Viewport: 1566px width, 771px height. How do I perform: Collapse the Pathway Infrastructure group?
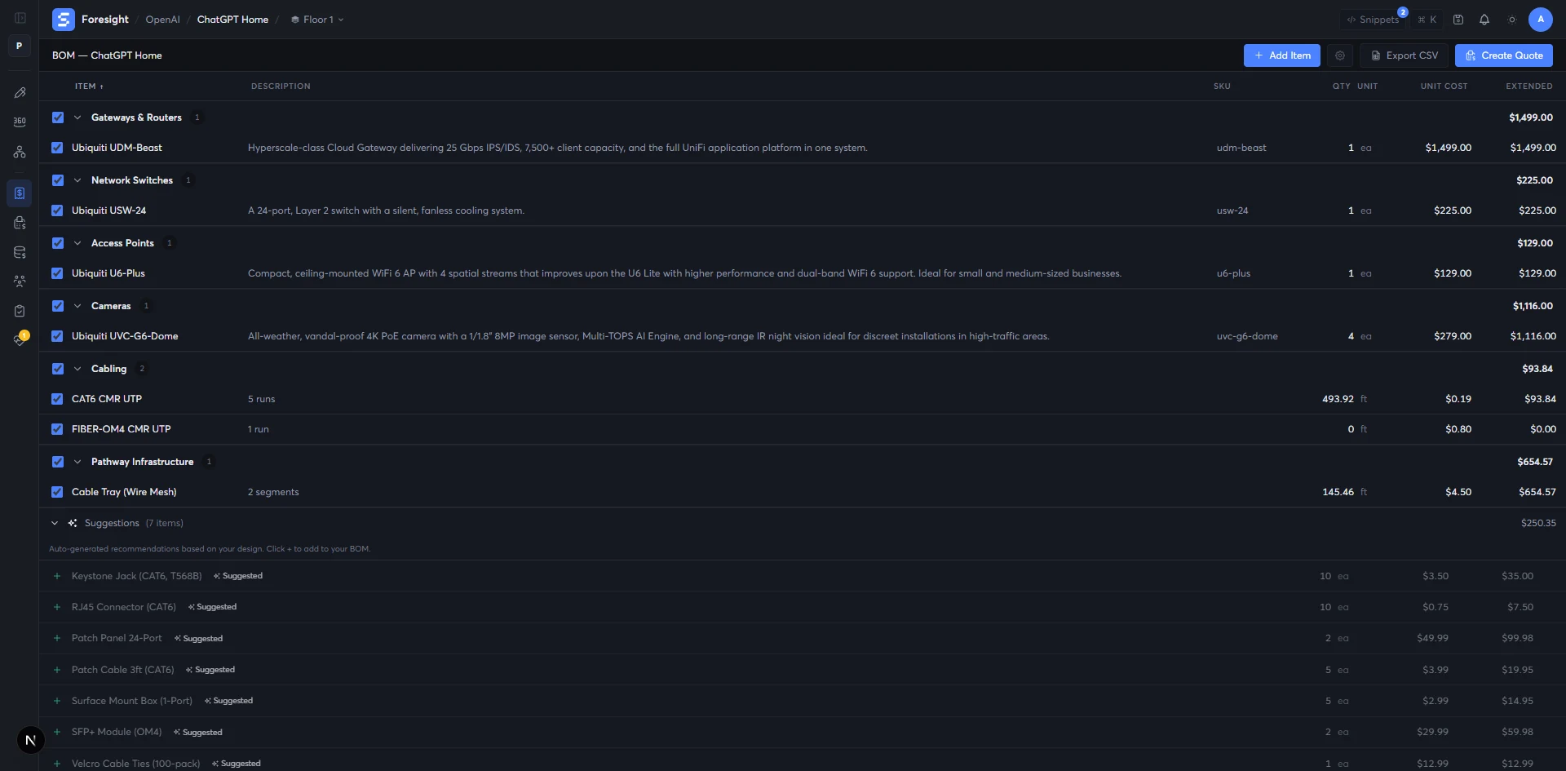coord(77,462)
